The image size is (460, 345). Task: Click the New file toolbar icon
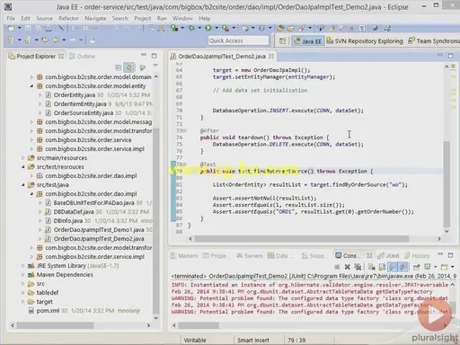(11, 28)
